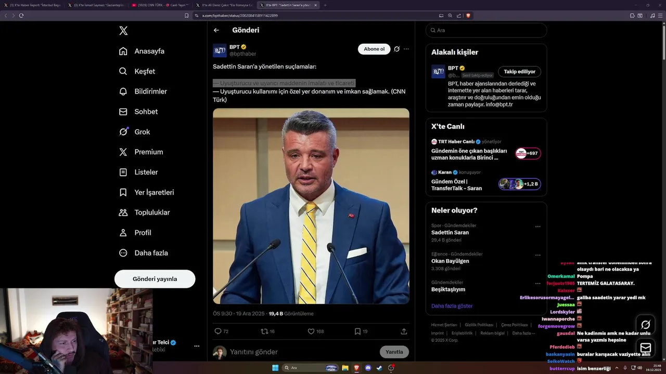Open @bpthaber handle link
Image resolution: width=666 pixels, height=374 pixels.
click(x=242, y=54)
